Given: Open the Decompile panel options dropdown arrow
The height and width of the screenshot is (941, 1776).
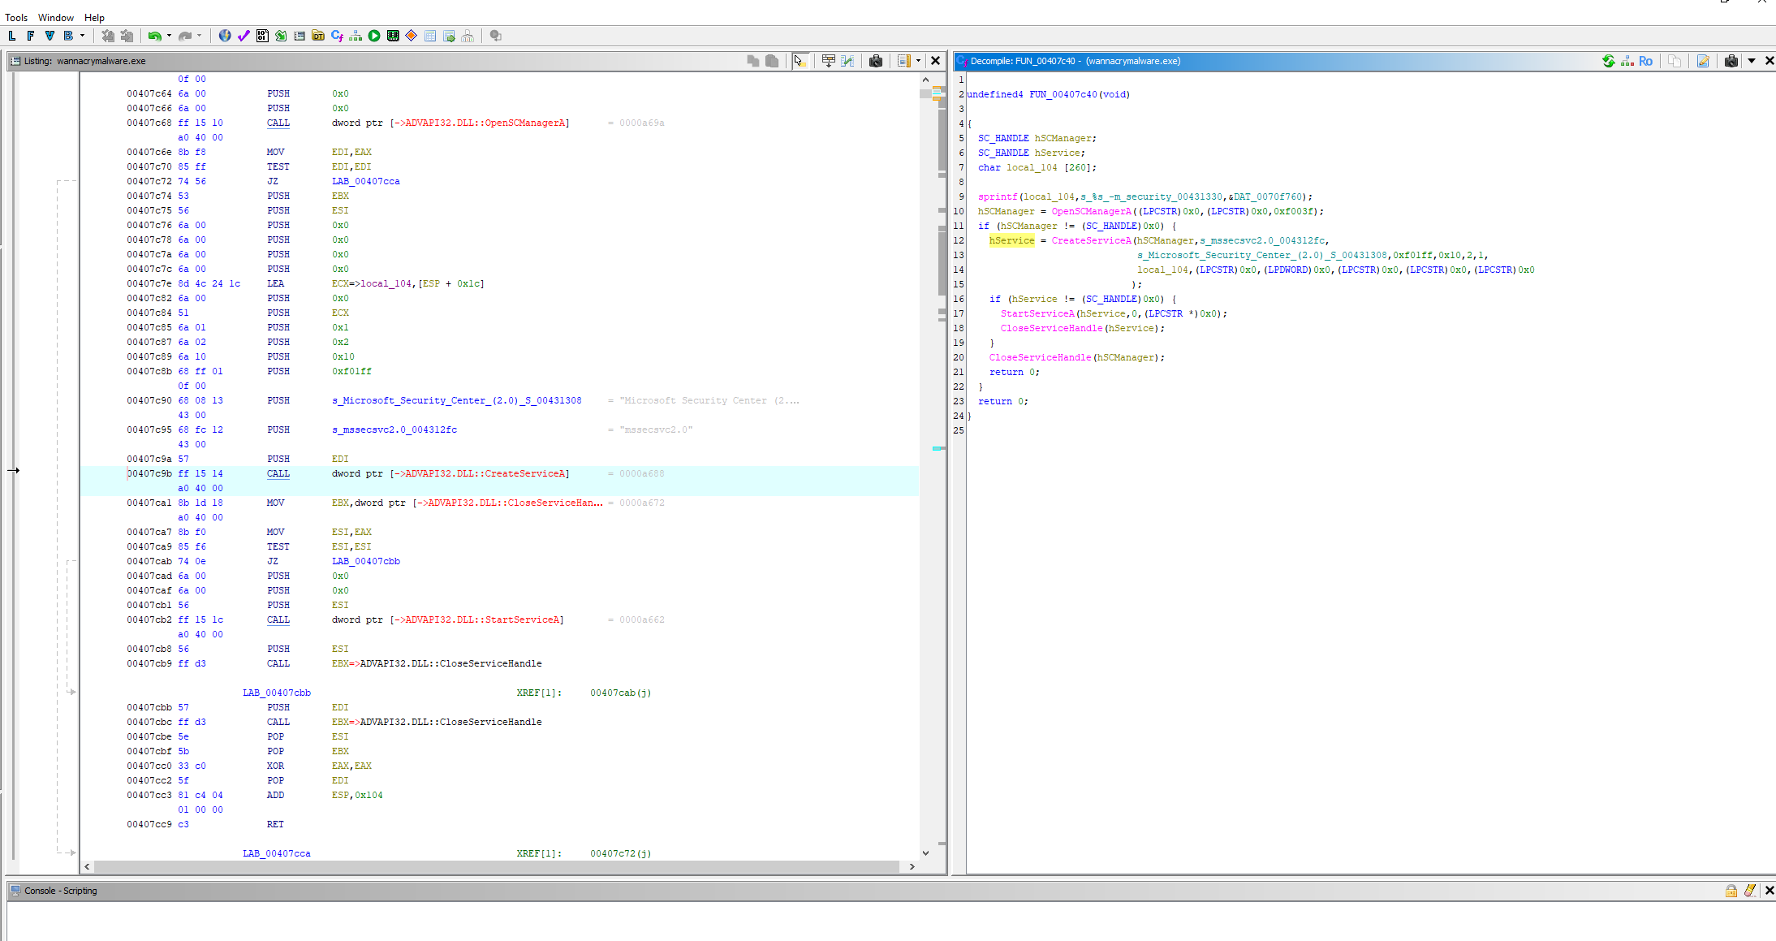Looking at the screenshot, I should click(1752, 61).
